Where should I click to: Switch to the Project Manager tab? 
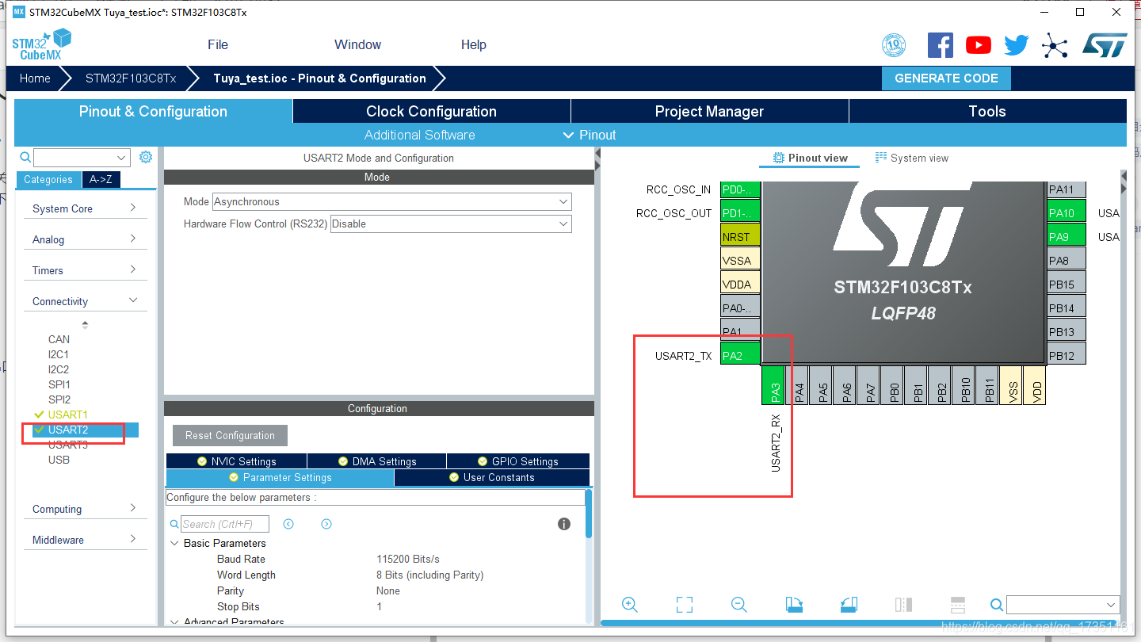coord(709,111)
